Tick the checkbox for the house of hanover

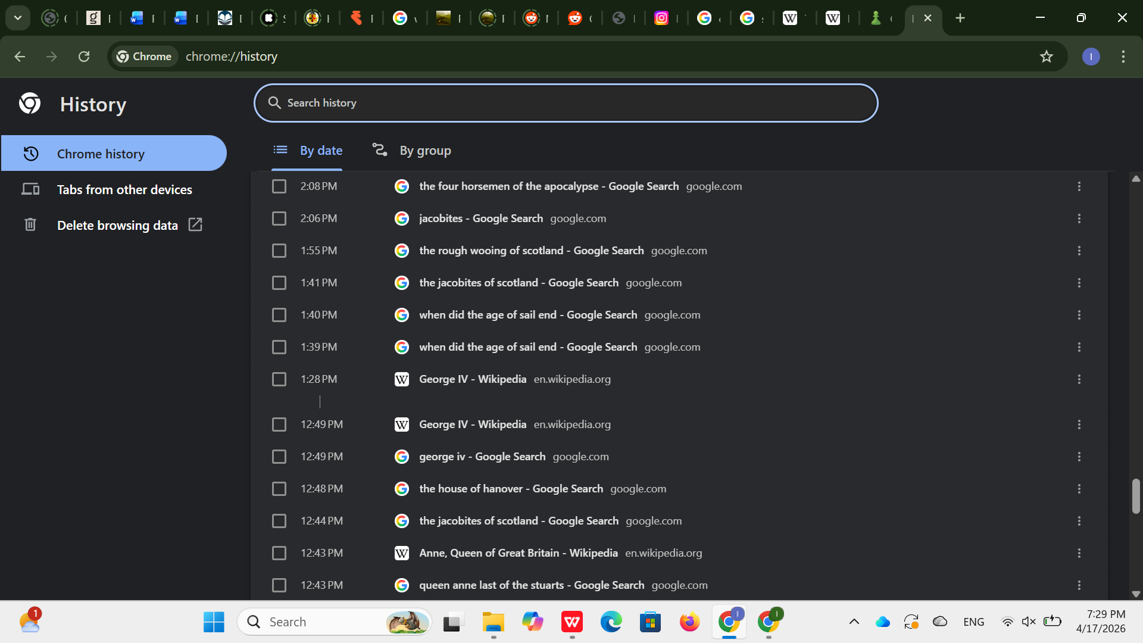pyautogui.click(x=279, y=489)
